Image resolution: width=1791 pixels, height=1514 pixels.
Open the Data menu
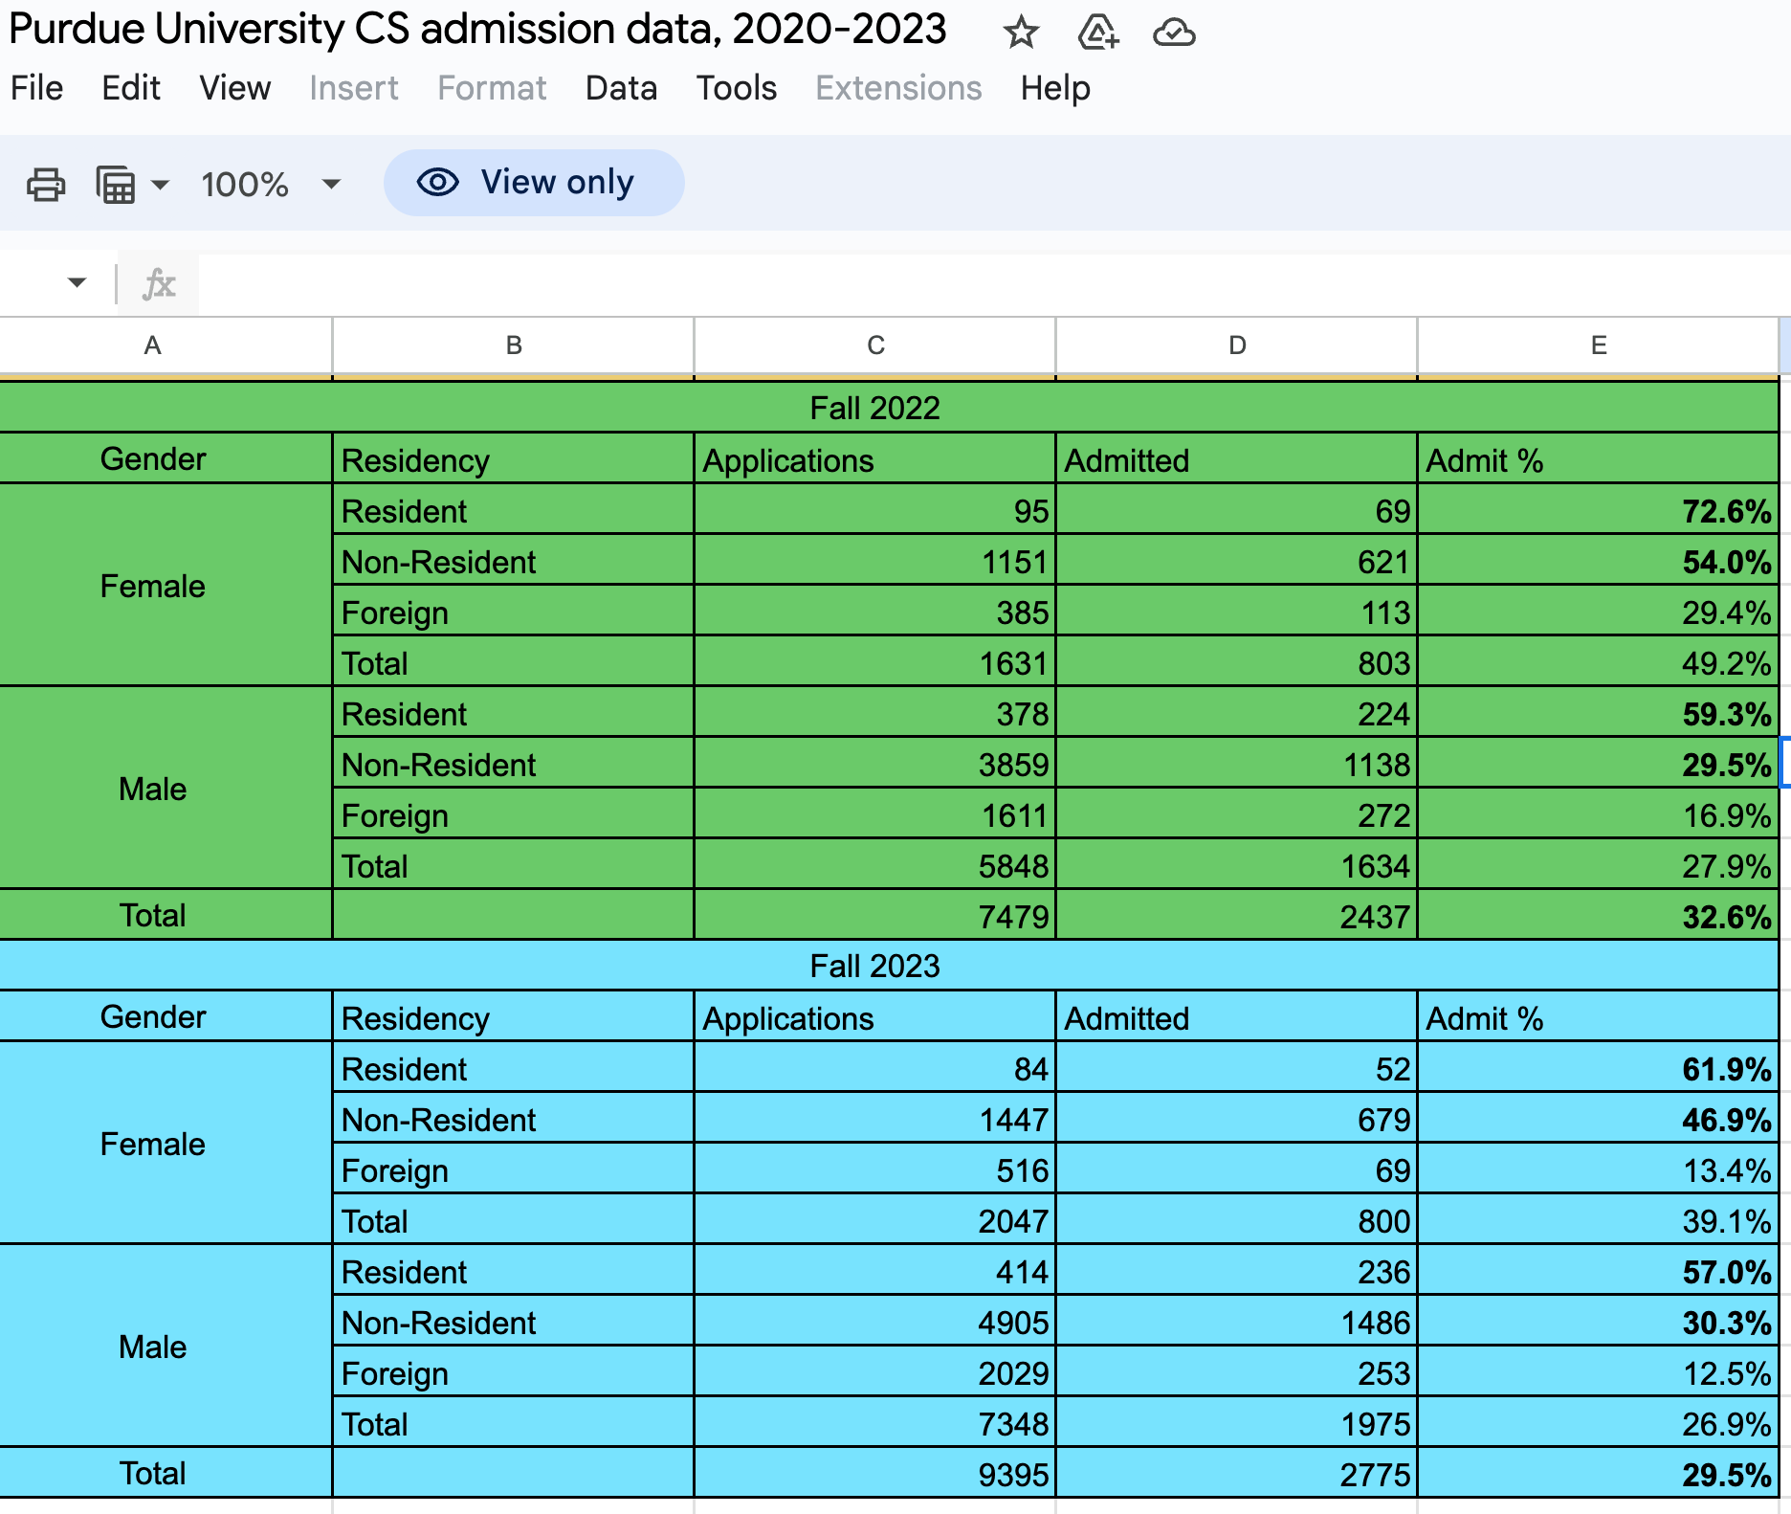tap(621, 88)
